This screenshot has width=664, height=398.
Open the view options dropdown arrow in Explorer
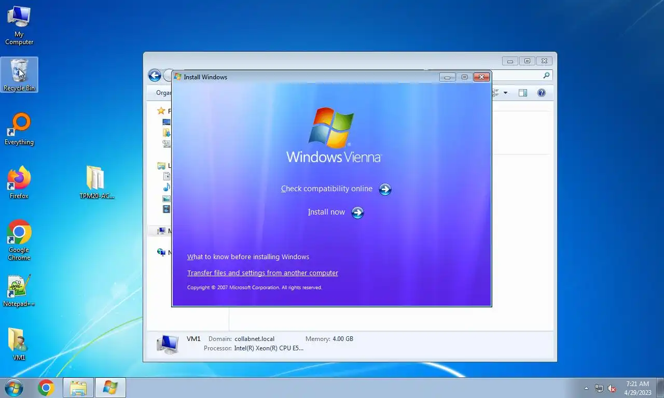coord(505,93)
